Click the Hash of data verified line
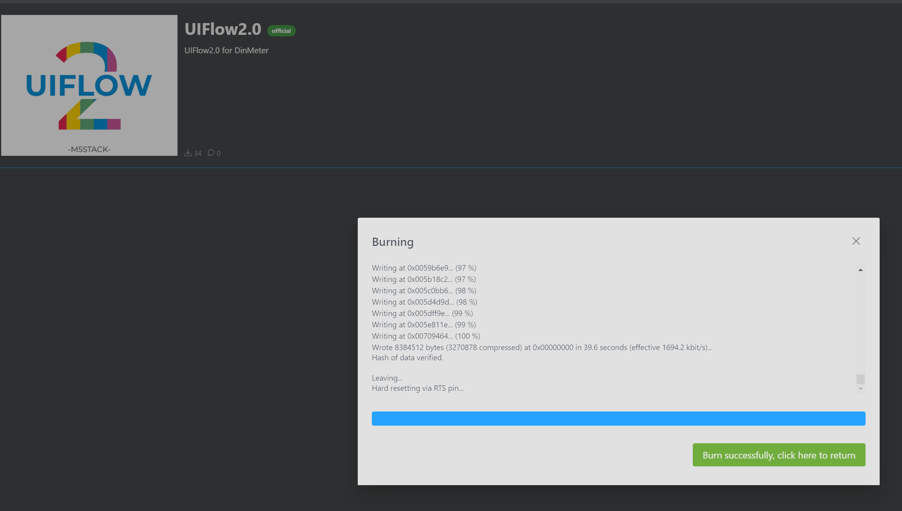 (x=408, y=358)
